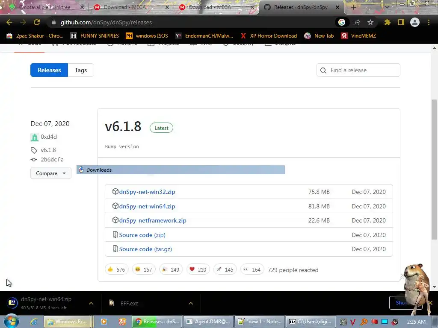Viewport: 438px width, 328px height.
Task: Open the EndermanCH/Malw... bookmark
Action: coord(204,36)
